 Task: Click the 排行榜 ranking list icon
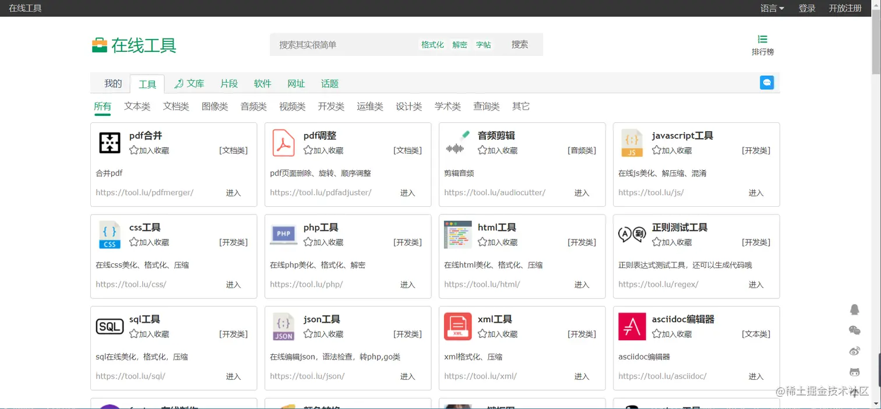(763, 39)
